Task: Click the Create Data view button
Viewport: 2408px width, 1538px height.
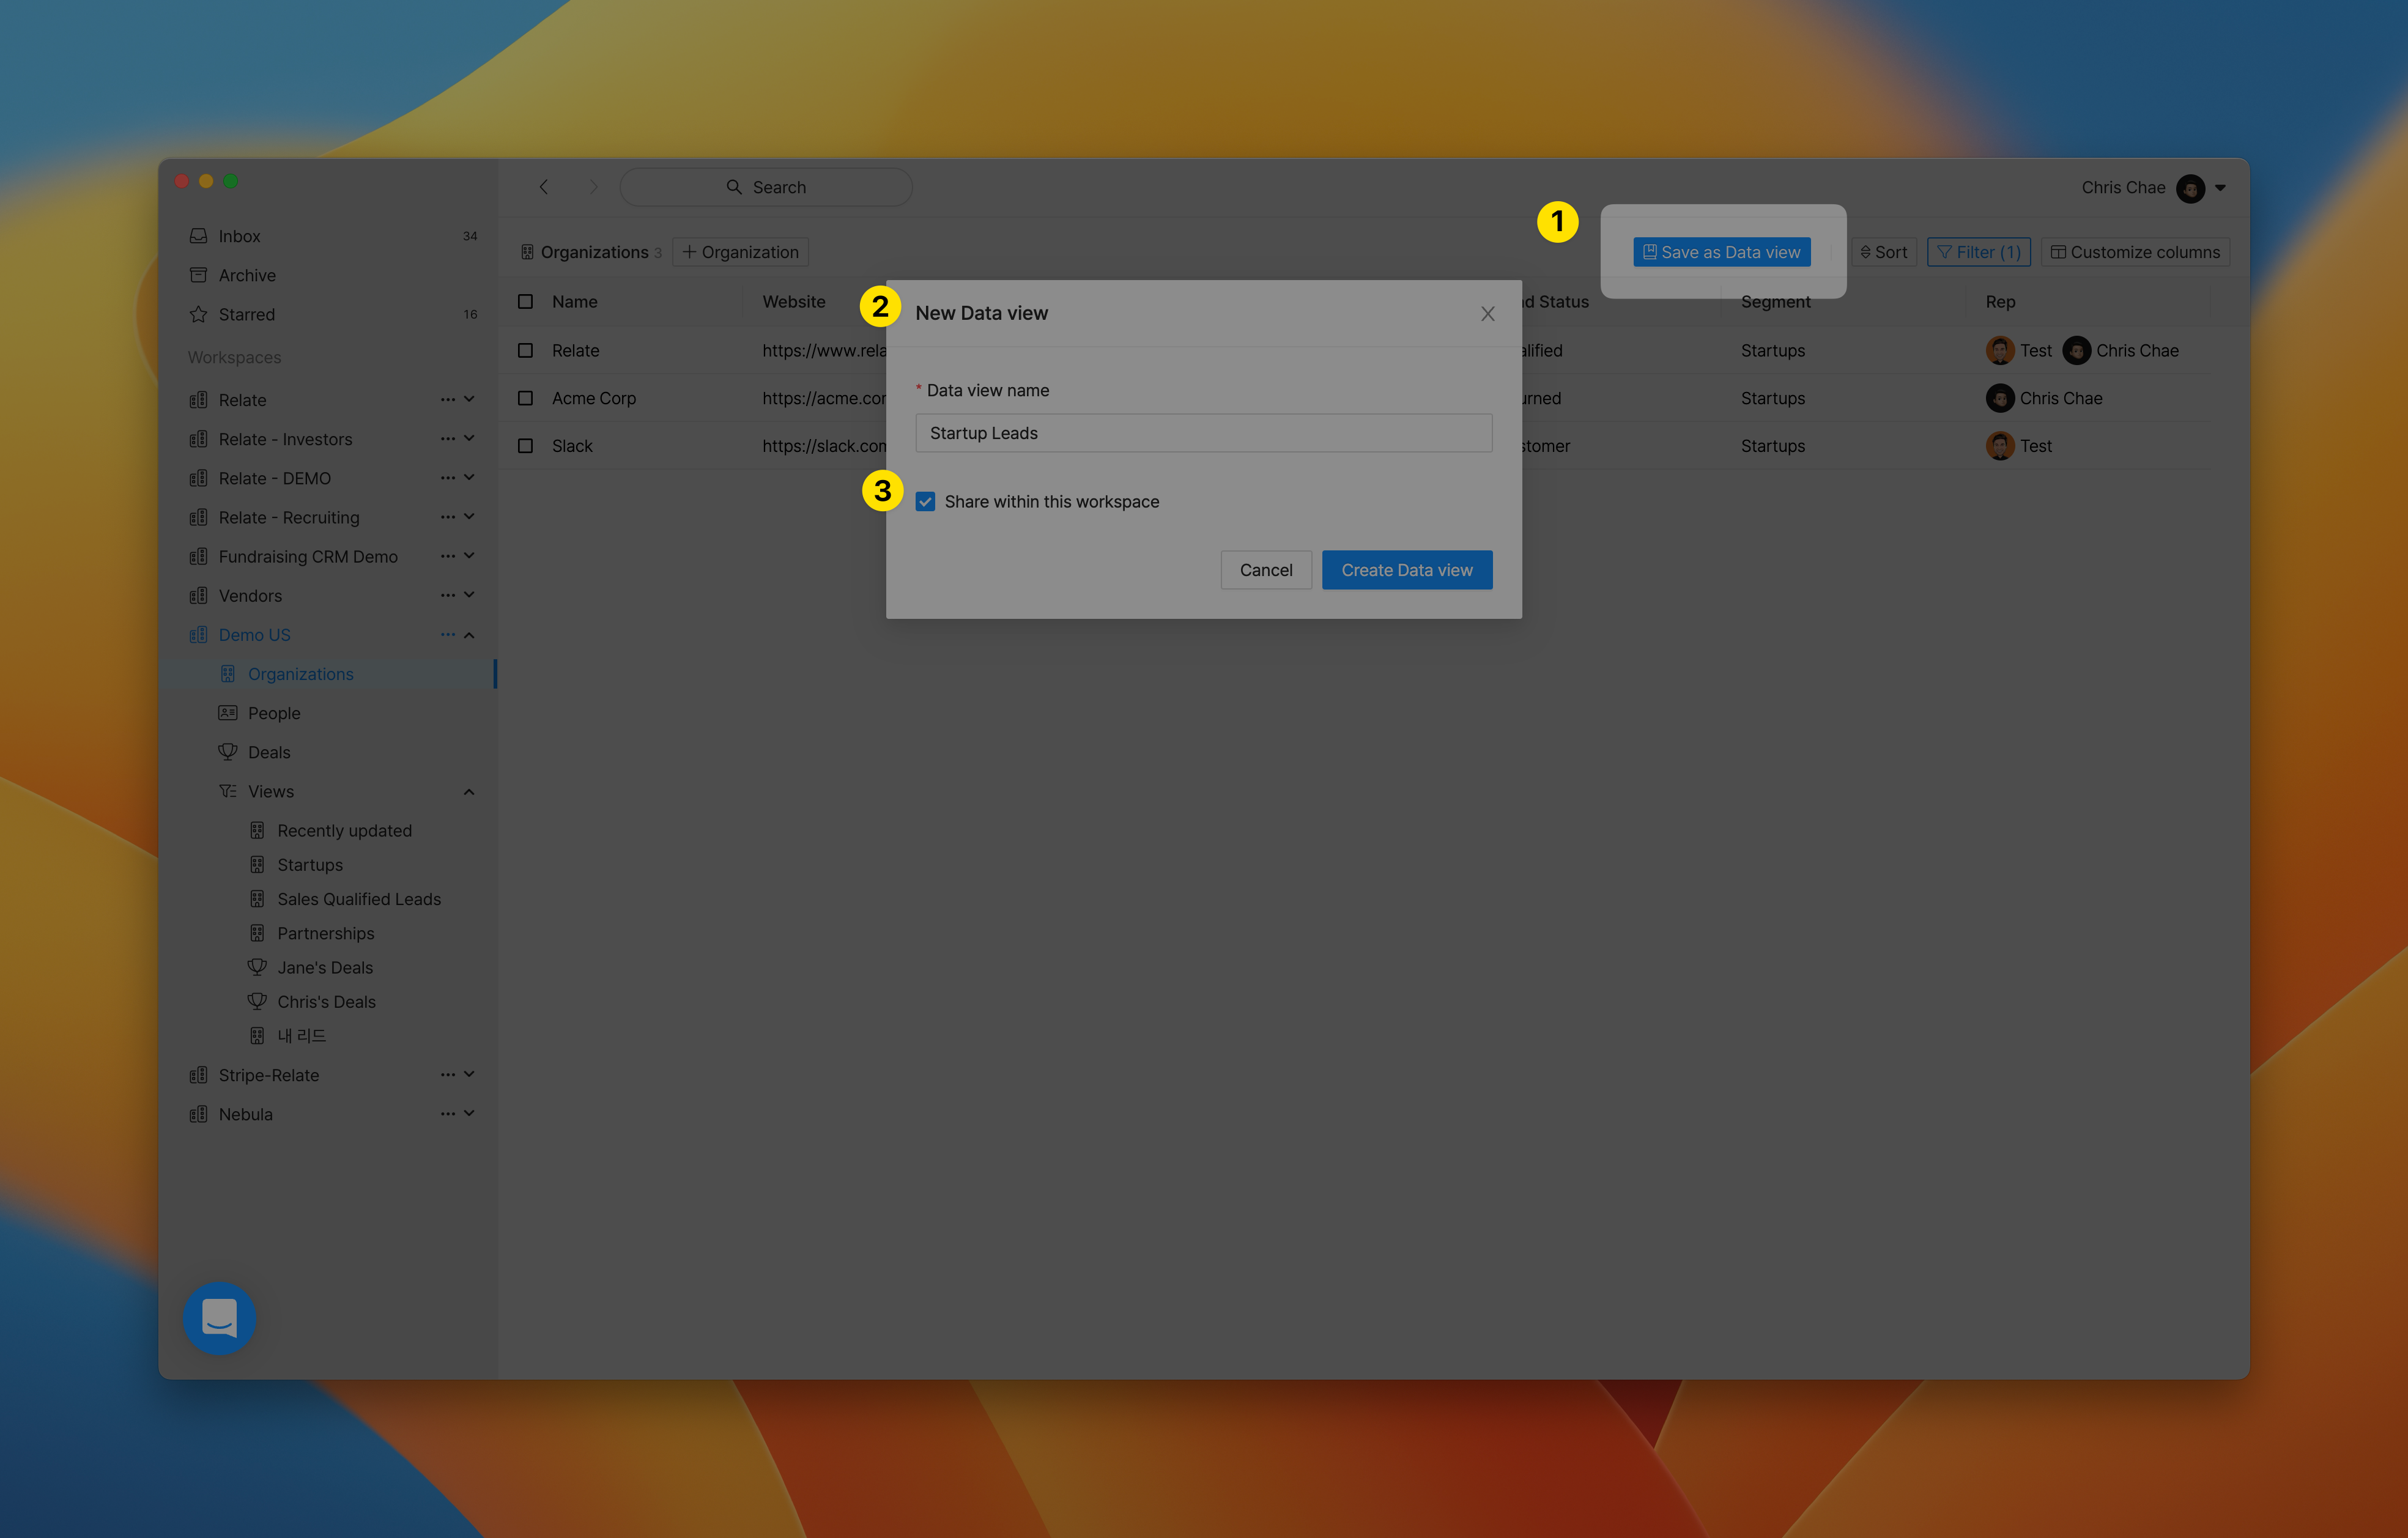Action: pyautogui.click(x=1406, y=570)
